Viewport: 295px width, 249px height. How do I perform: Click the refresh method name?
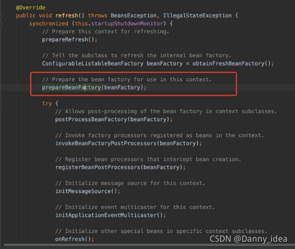click(x=67, y=15)
